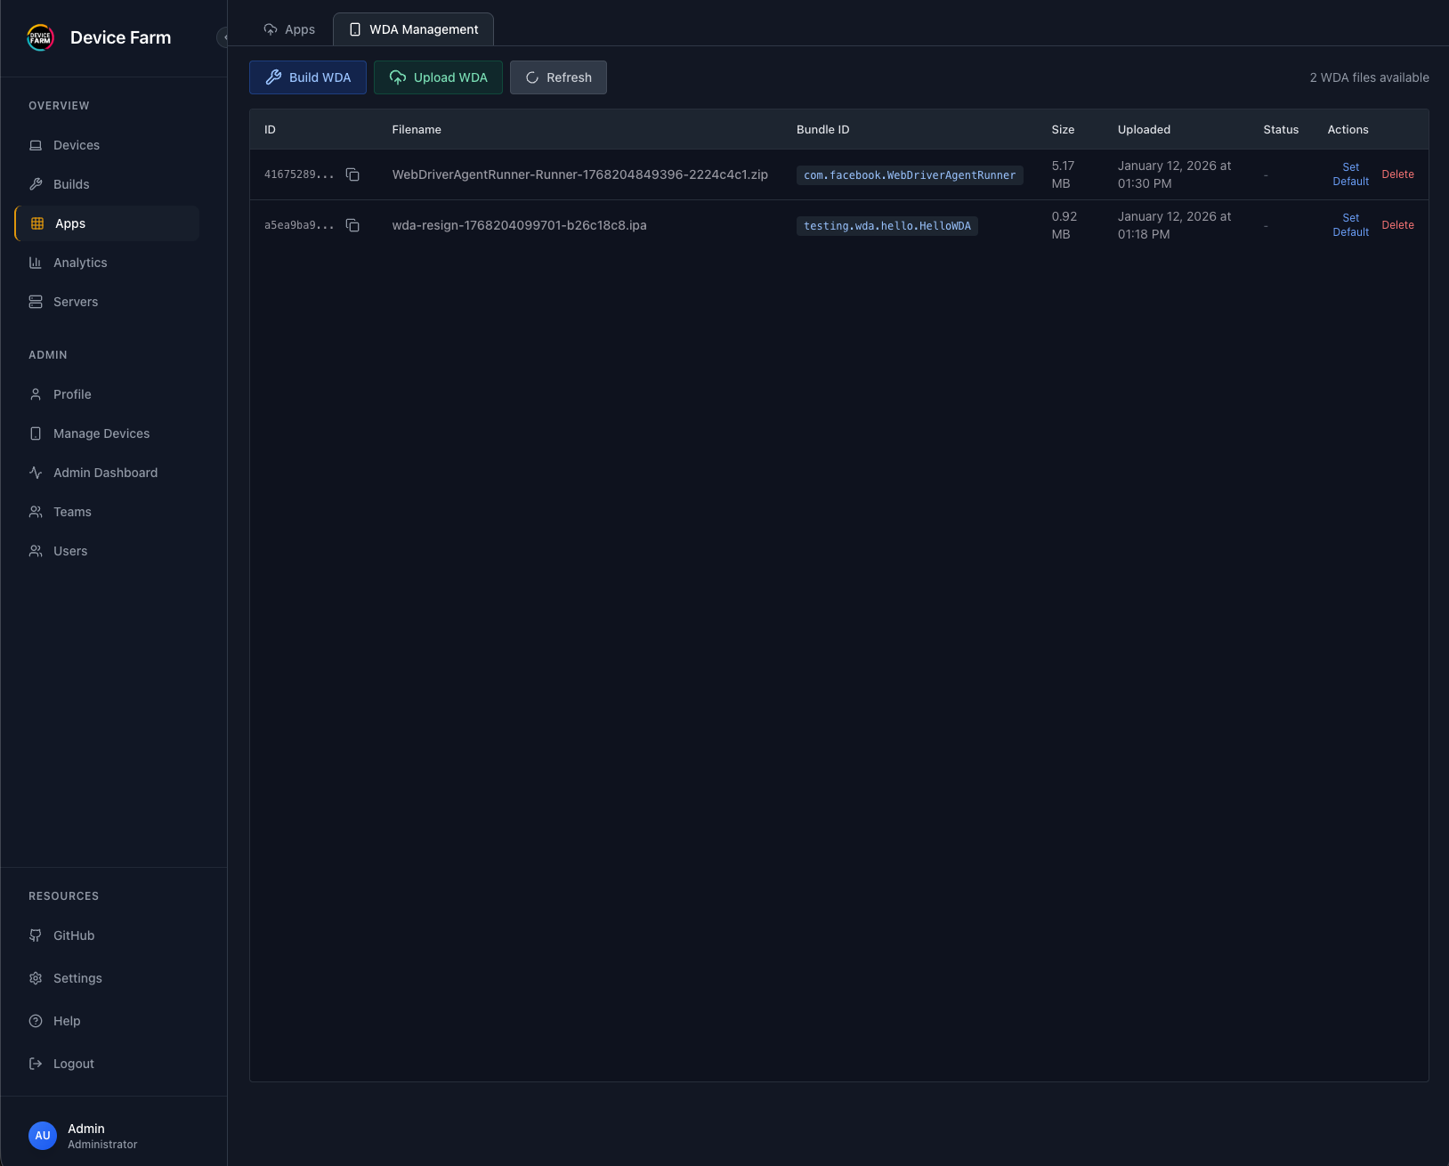1449x1166 pixels.
Task: Set wda-resign ipa as default
Action: pyautogui.click(x=1350, y=225)
